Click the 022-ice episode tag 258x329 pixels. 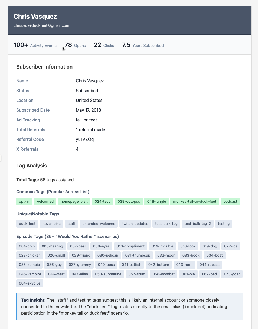coord(231,246)
